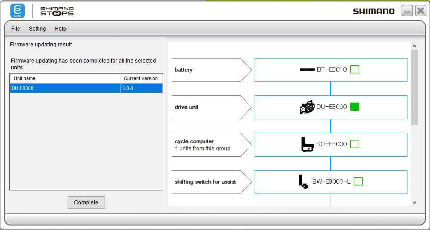Toggle the green DU-E8000 checkbox
Viewport: 430px width, 230px height.
[x=355, y=107]
